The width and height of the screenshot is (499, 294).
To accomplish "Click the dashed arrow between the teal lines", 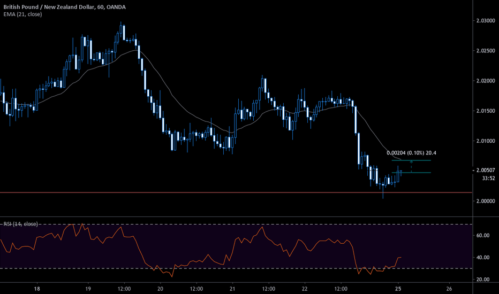I will pos(411,166).
